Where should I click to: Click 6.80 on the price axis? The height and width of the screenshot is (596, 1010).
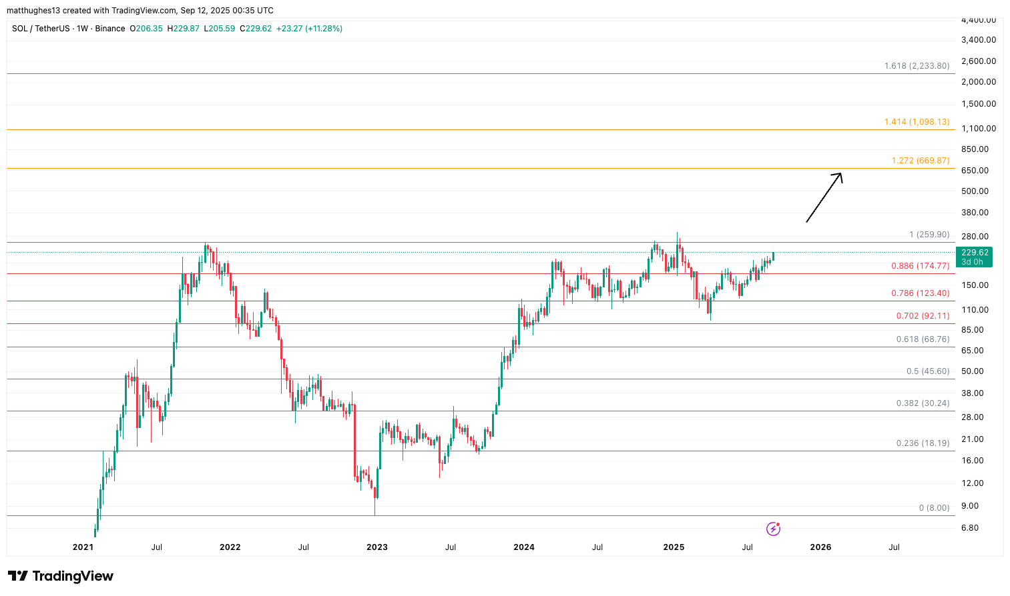[x=970, y=528]
